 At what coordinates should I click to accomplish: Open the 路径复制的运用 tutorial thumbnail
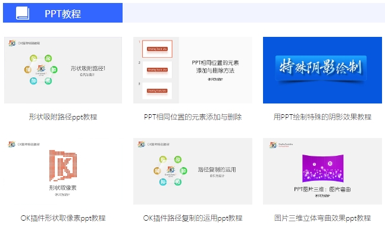coord(193,171)
